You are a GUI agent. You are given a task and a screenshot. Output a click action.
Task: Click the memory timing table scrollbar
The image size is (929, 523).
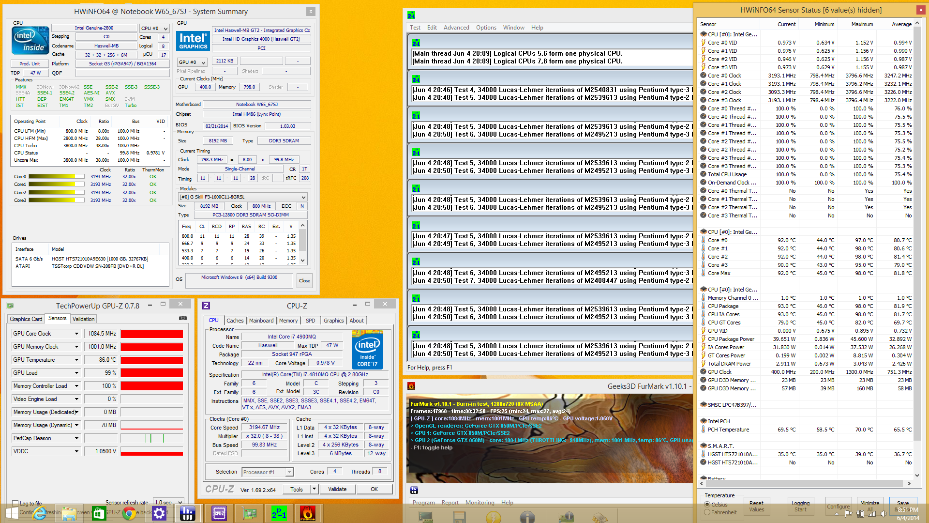[303, 243]
